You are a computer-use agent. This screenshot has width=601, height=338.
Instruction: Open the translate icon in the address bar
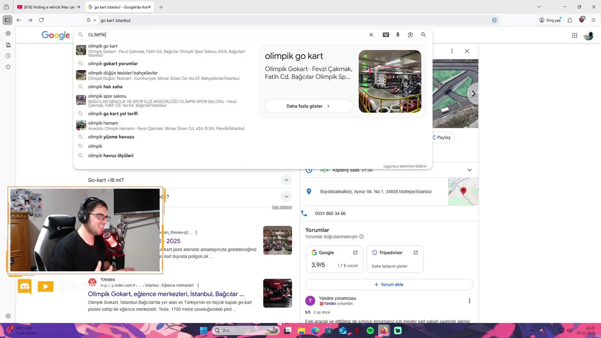494,20
